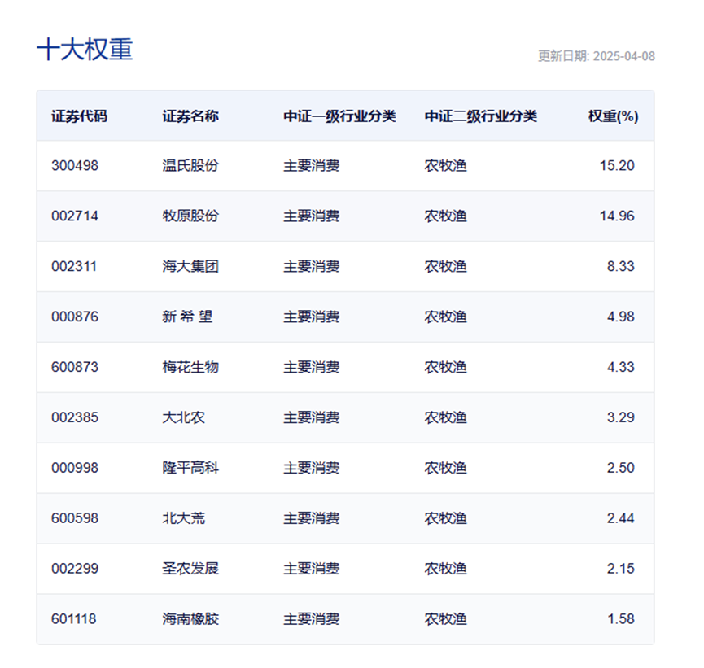Click security code 600873
704x668 pixels.
(75, 367)
